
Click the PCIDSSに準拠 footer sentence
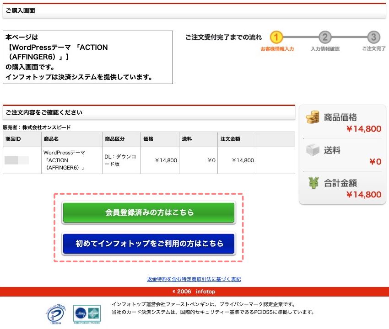[x=213, y=312]
